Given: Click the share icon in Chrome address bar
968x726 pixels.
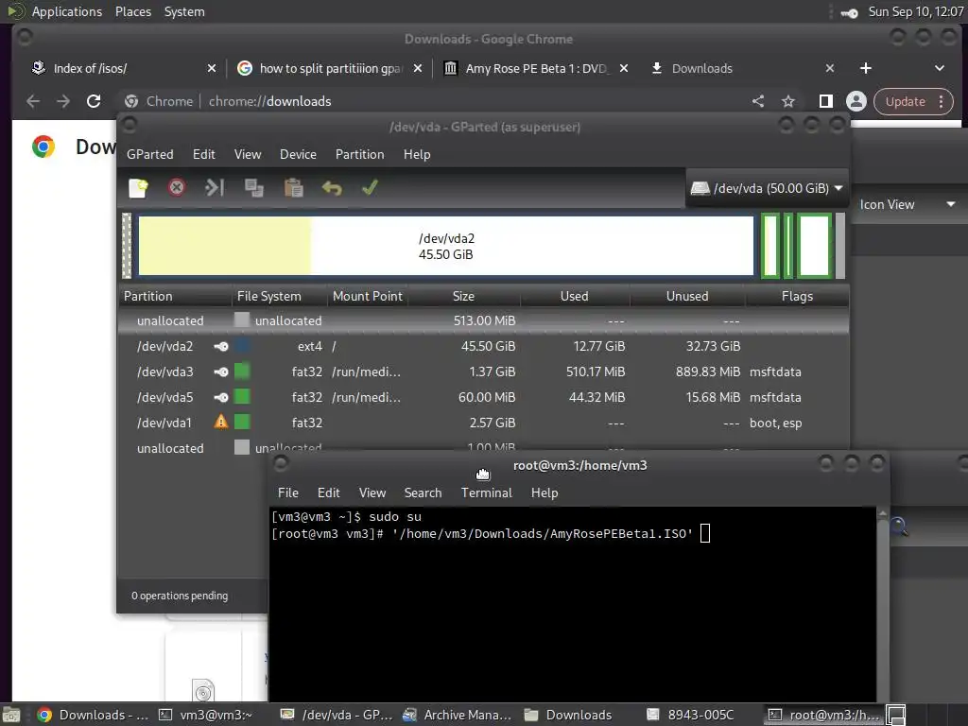Looking at the screenshot, I should coord(758,101).
